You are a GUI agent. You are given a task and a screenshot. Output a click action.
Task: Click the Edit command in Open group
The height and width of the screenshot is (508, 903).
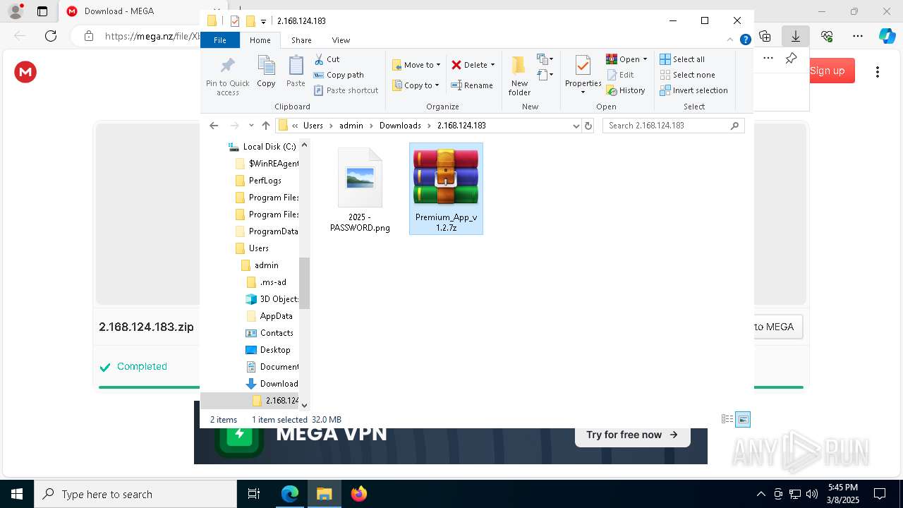pos(620,75)
